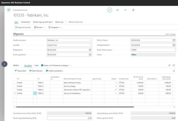Screen dimensions: 178x121
Task: Click Artikel auswählen button
Action: tap(55, 71)
